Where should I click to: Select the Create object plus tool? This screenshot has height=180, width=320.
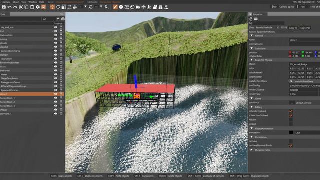pos(121,7)
